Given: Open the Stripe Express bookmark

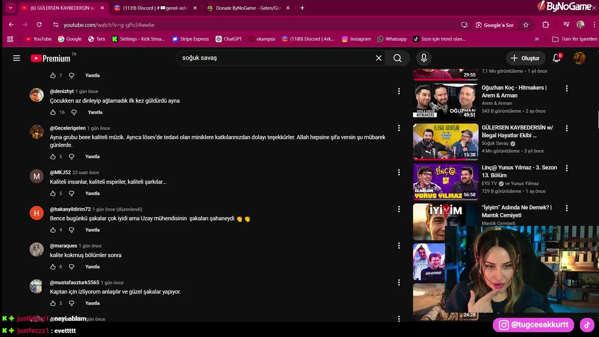Looking at the screenshot, I should (x=190, y=39).
